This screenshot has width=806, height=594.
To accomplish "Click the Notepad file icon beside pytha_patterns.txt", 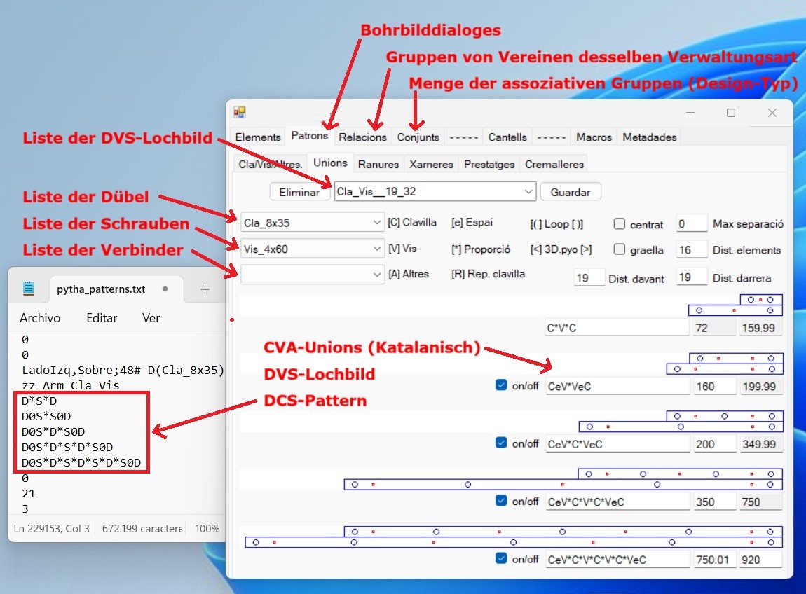I will click(x=29, y=289).
